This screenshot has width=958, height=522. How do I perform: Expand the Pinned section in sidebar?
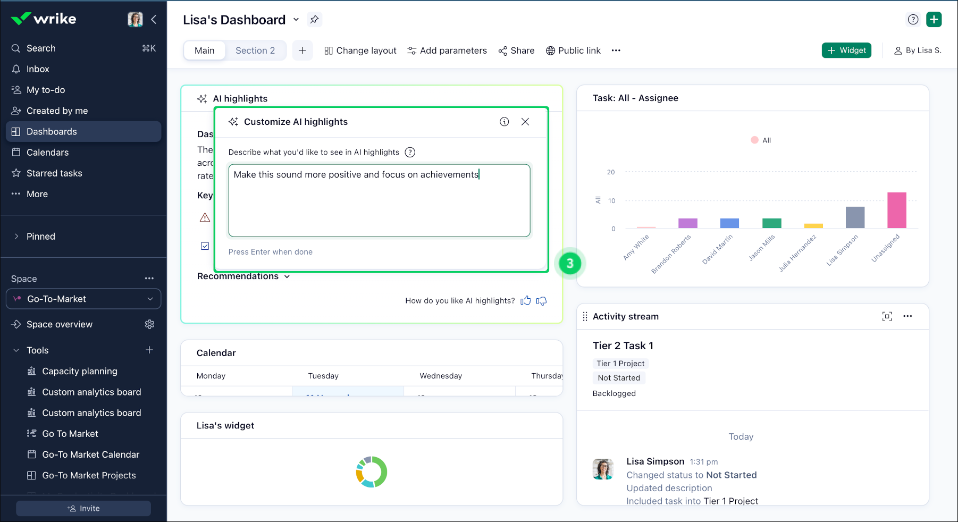tap(16, 237)
